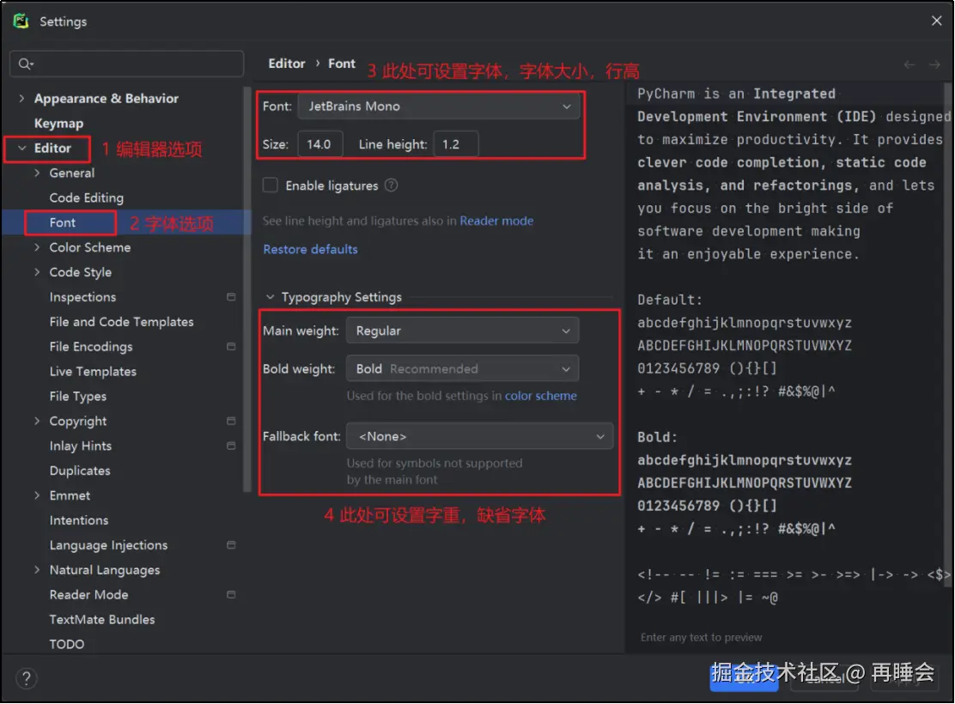Open Duplicates settings
Image resolution: width=955 pixels, height=704 pixels.
[x=80, y=470]
